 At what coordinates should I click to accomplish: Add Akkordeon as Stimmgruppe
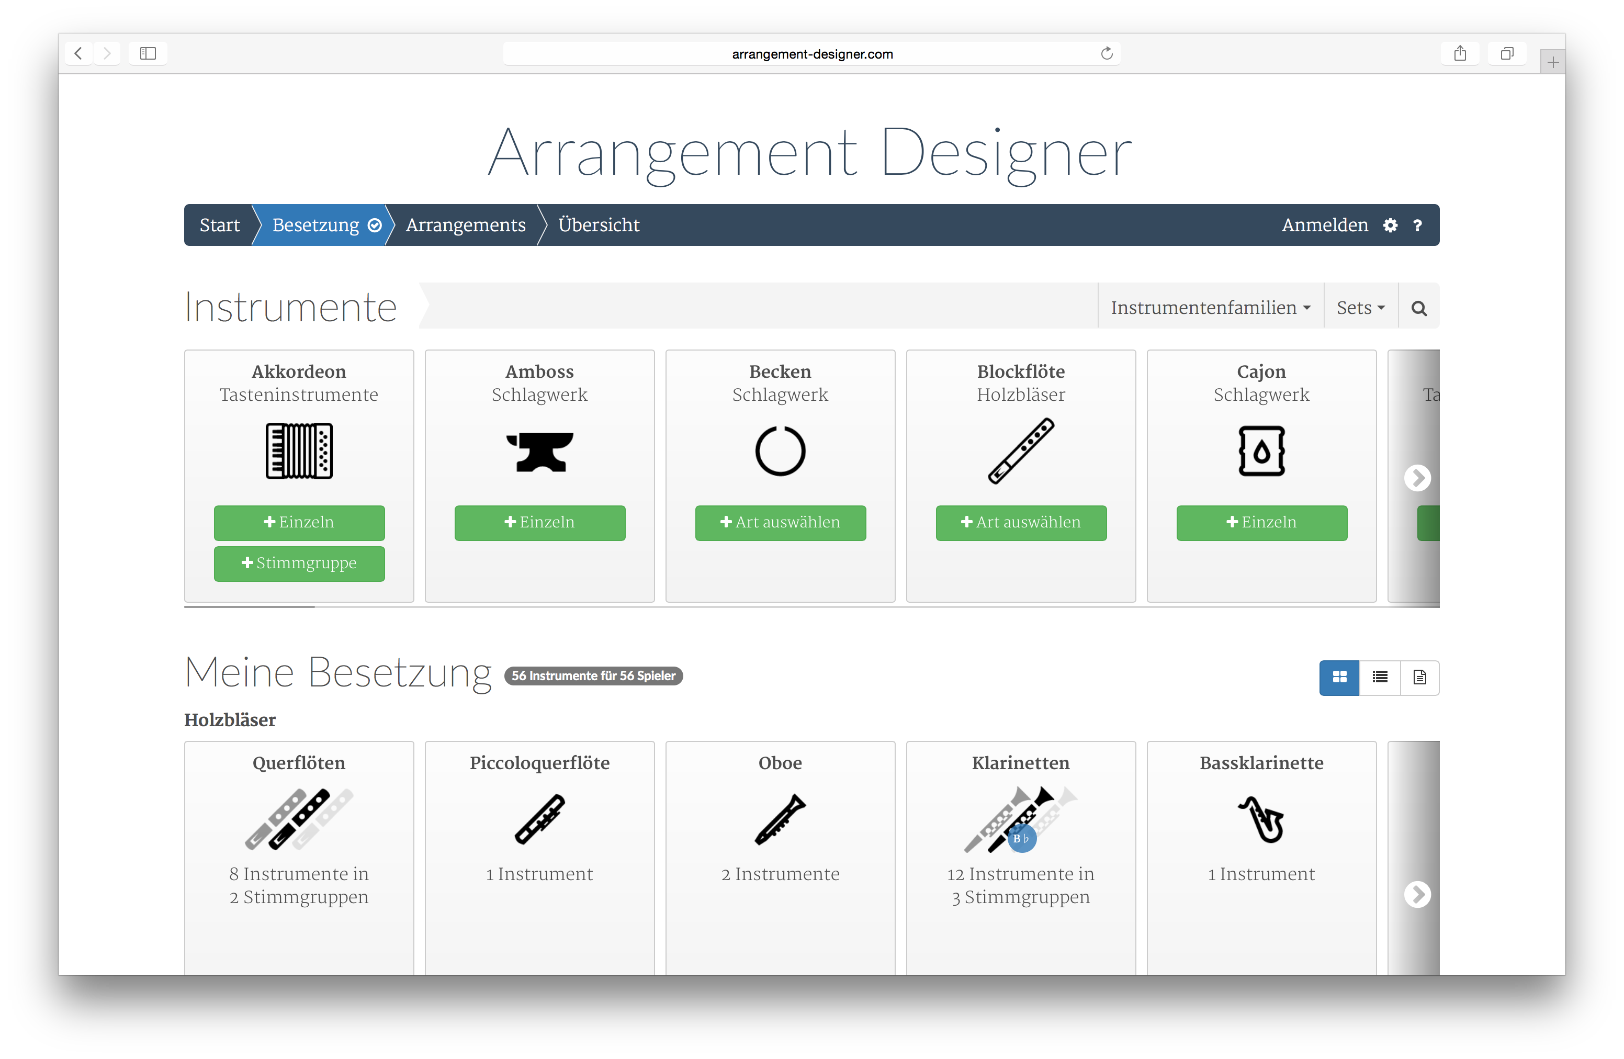(x=299, y=563)
